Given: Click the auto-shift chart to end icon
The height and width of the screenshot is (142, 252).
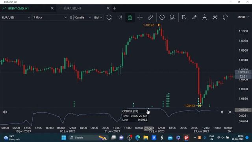Looking at the screenshot, I should (x=120, y=17).
